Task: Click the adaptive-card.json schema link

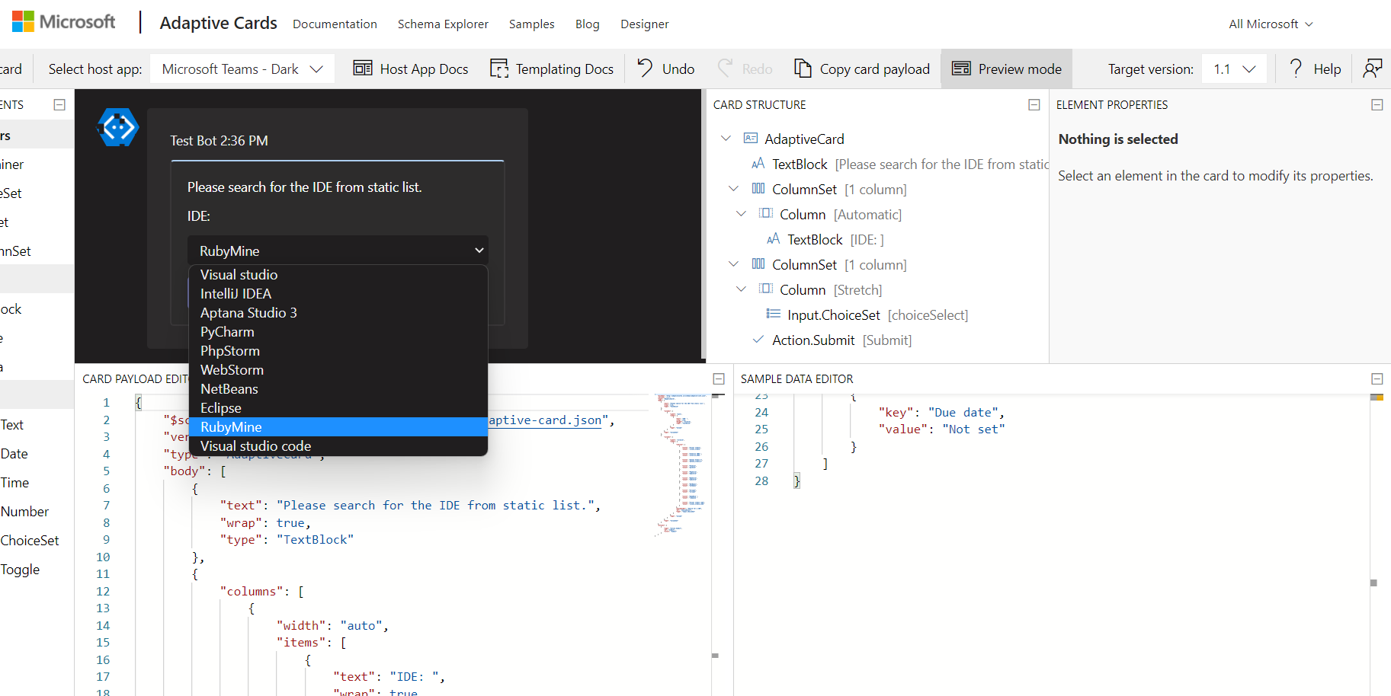Action: pyautogui.click(x=546, y=420)
